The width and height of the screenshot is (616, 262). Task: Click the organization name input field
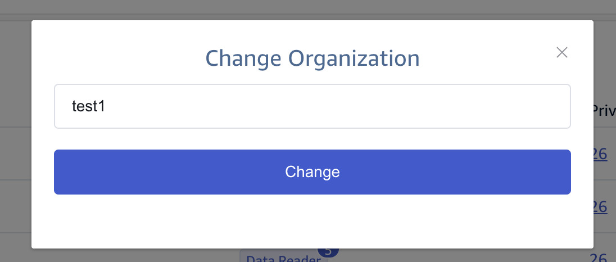(312, 106)
